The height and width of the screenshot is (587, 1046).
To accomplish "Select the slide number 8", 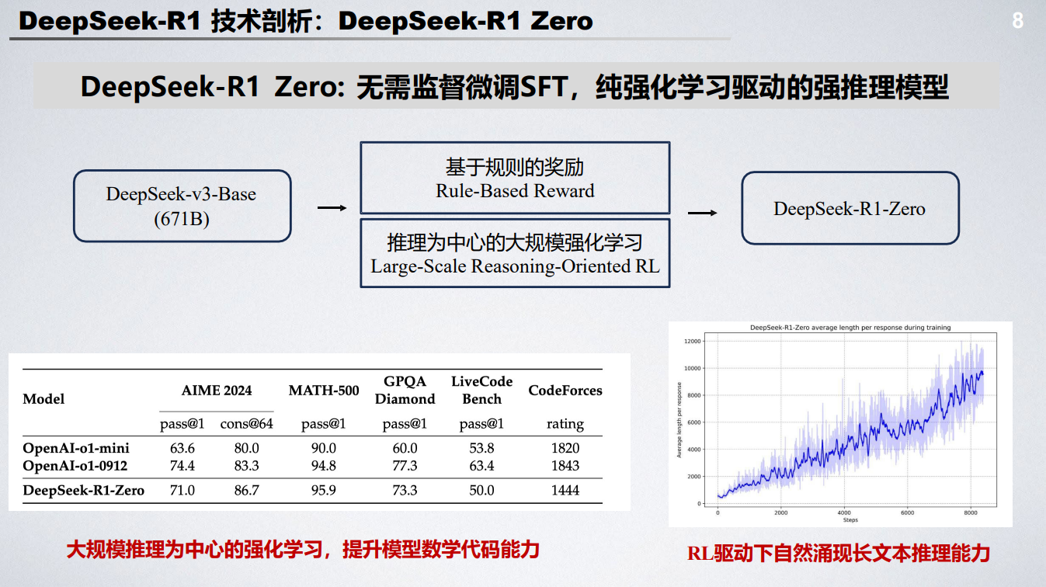I will pyautogui.click(x=1017, y=21).
